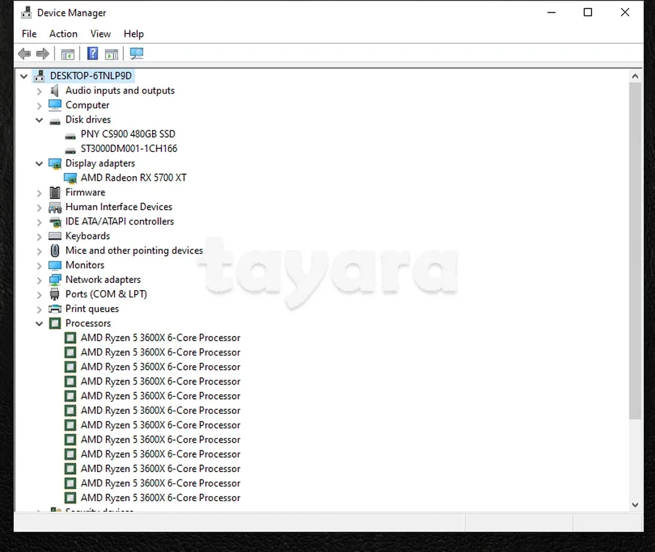This screenshot has height=552, width=655.
Task: Select the ST3000DM001-1CH166 disk drive
Action: (128, 149)
